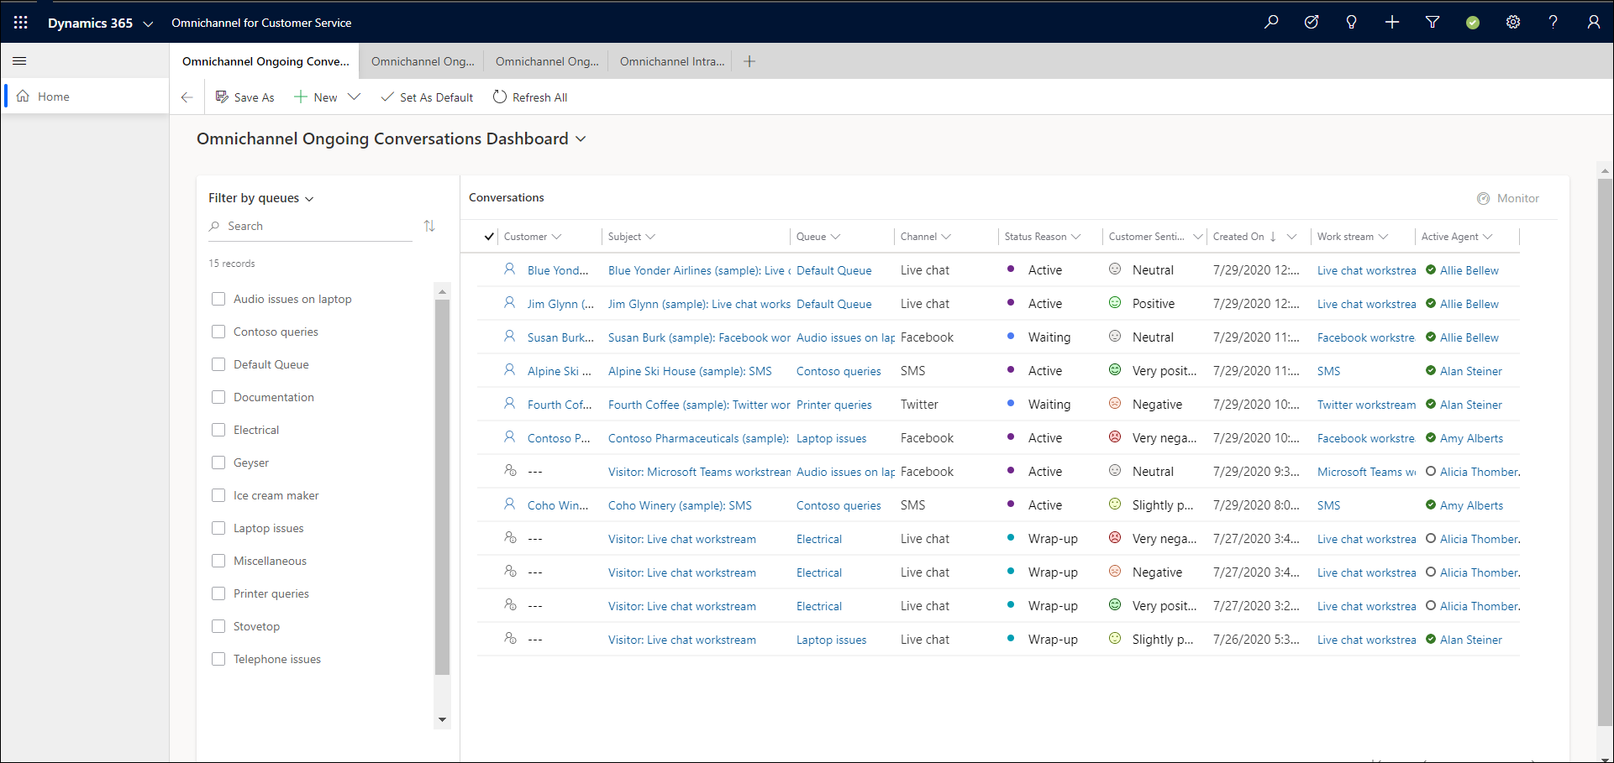Click the queue list scrollbar thumb
The height and width of the screenshot is (763, 1614).
[x=442, y=487]
